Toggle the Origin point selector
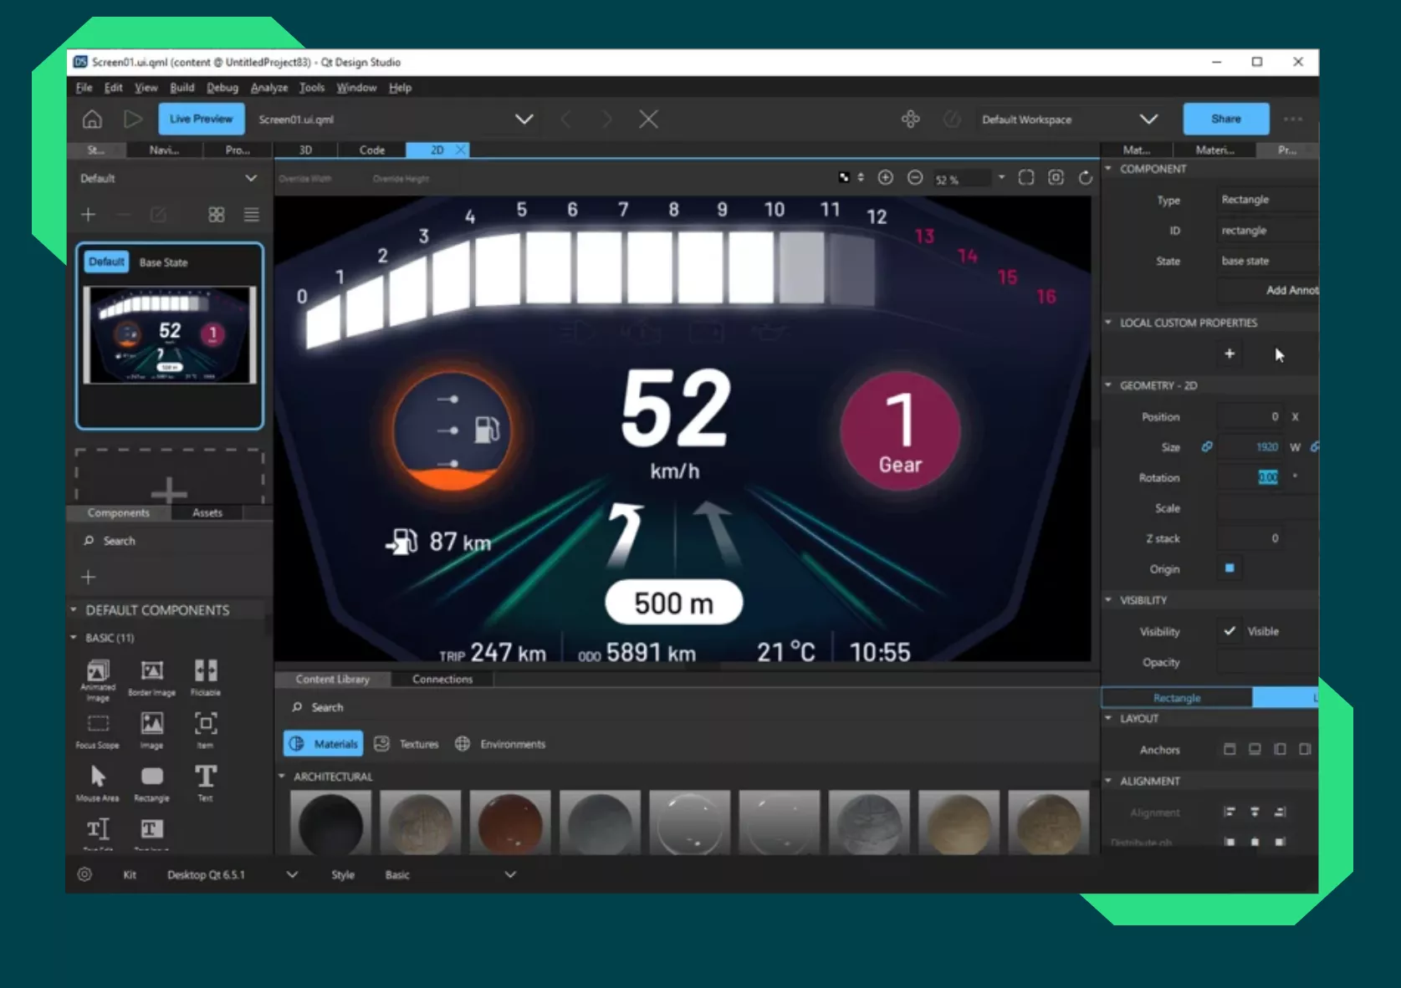Screen dimensions: 1401x988 pos(1230,568)
